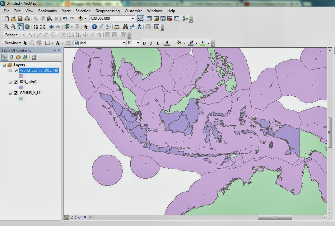Screen dimensions: 335x226
Task: Open the Arial font name dropdown
Action: [x=123, y=43]
